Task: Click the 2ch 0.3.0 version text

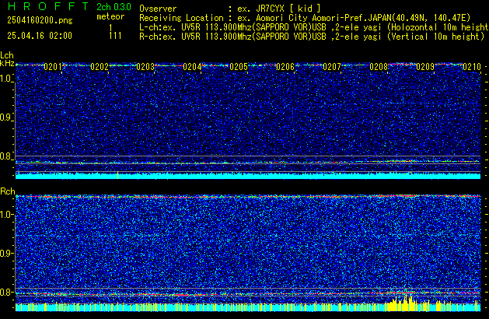Action: pos(114,6)
